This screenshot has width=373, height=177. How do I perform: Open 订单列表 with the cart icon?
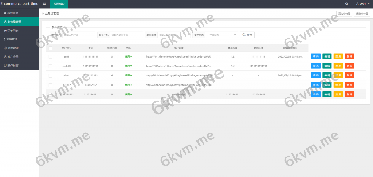(x=12, y=30)
